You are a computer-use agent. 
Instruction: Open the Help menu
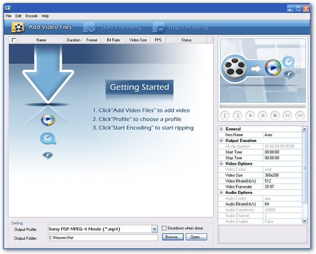pos(45,16)
